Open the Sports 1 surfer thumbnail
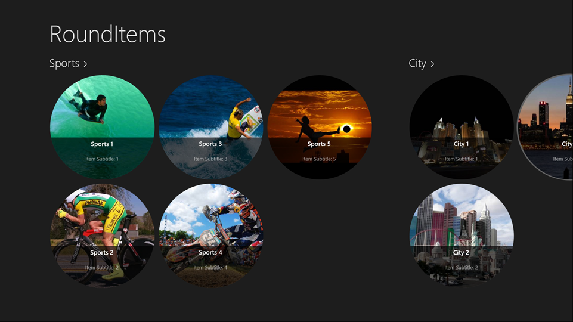573x322 pixels. (102, 127)
